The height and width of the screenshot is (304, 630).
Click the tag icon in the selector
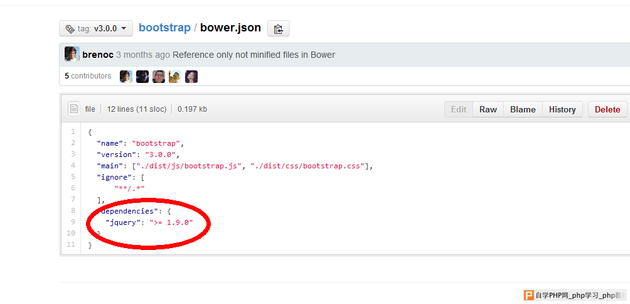(70, 29)
